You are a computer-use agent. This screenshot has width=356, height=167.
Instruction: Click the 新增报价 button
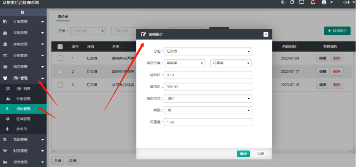pos(337,31)
